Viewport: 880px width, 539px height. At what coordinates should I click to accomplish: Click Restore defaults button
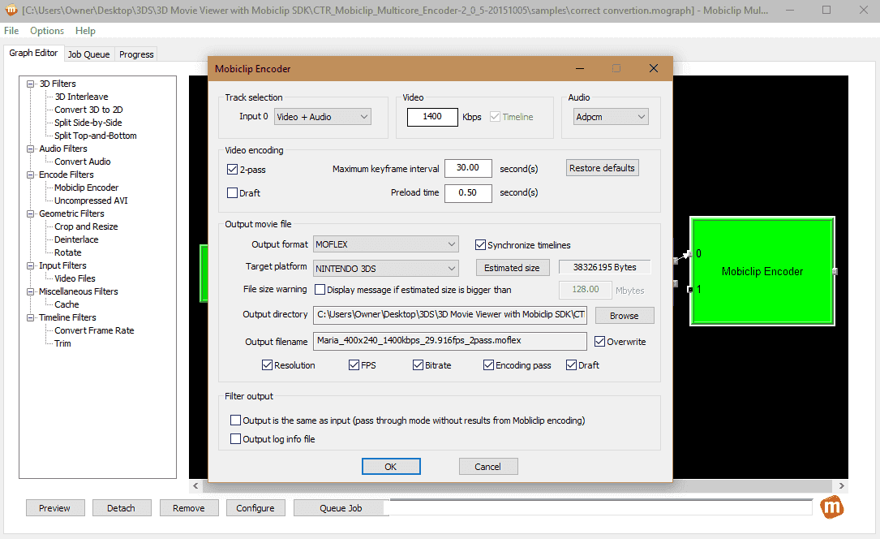point(602,168)
